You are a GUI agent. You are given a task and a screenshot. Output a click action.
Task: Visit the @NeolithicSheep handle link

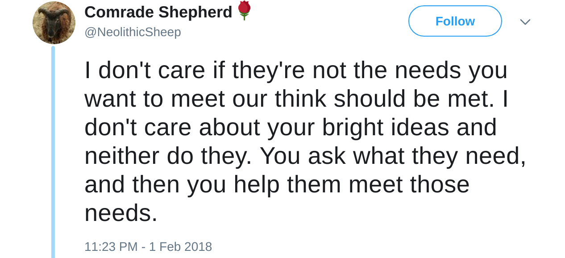(133, 32)
